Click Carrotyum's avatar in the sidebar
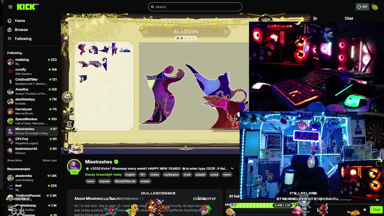 click(10, 111)
